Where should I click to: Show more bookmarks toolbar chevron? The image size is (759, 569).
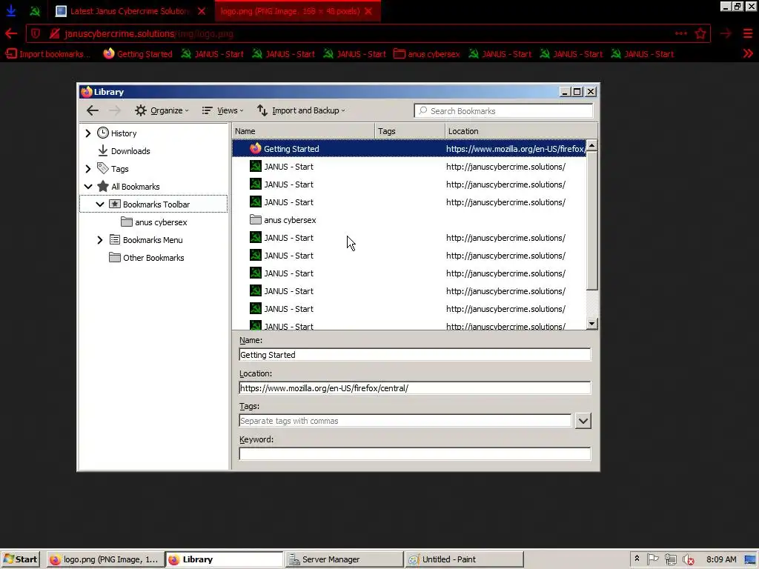click(x=748, y=53)
